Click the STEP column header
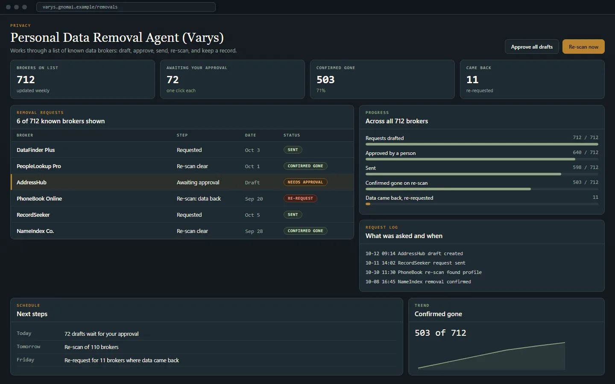This screenshot has height=384, width=615. coord(182,135)
